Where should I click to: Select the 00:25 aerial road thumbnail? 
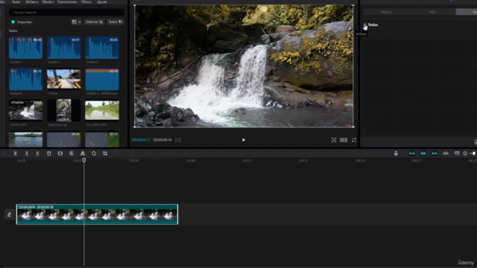(102, 139)
